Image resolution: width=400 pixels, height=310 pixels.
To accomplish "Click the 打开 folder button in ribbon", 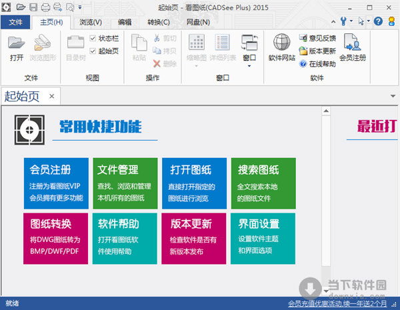I will 17,49.
